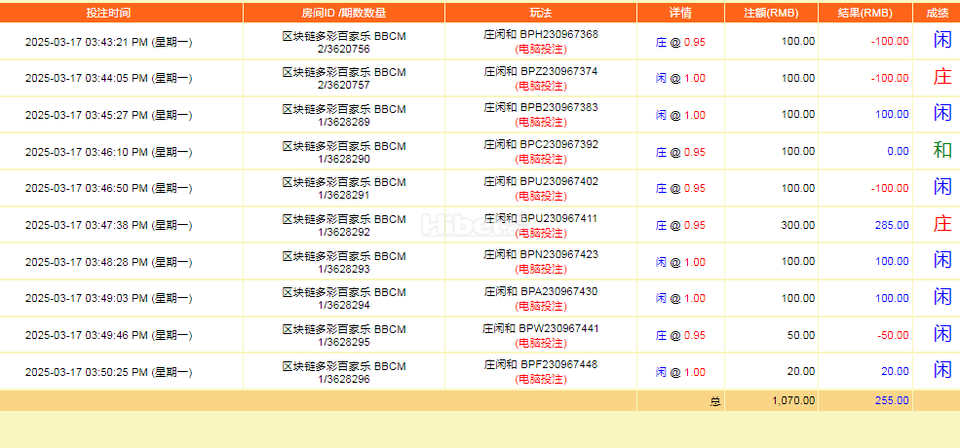Click the 房间ID /期数数量 column header
The image size is (960, 448).
[343, 13]
